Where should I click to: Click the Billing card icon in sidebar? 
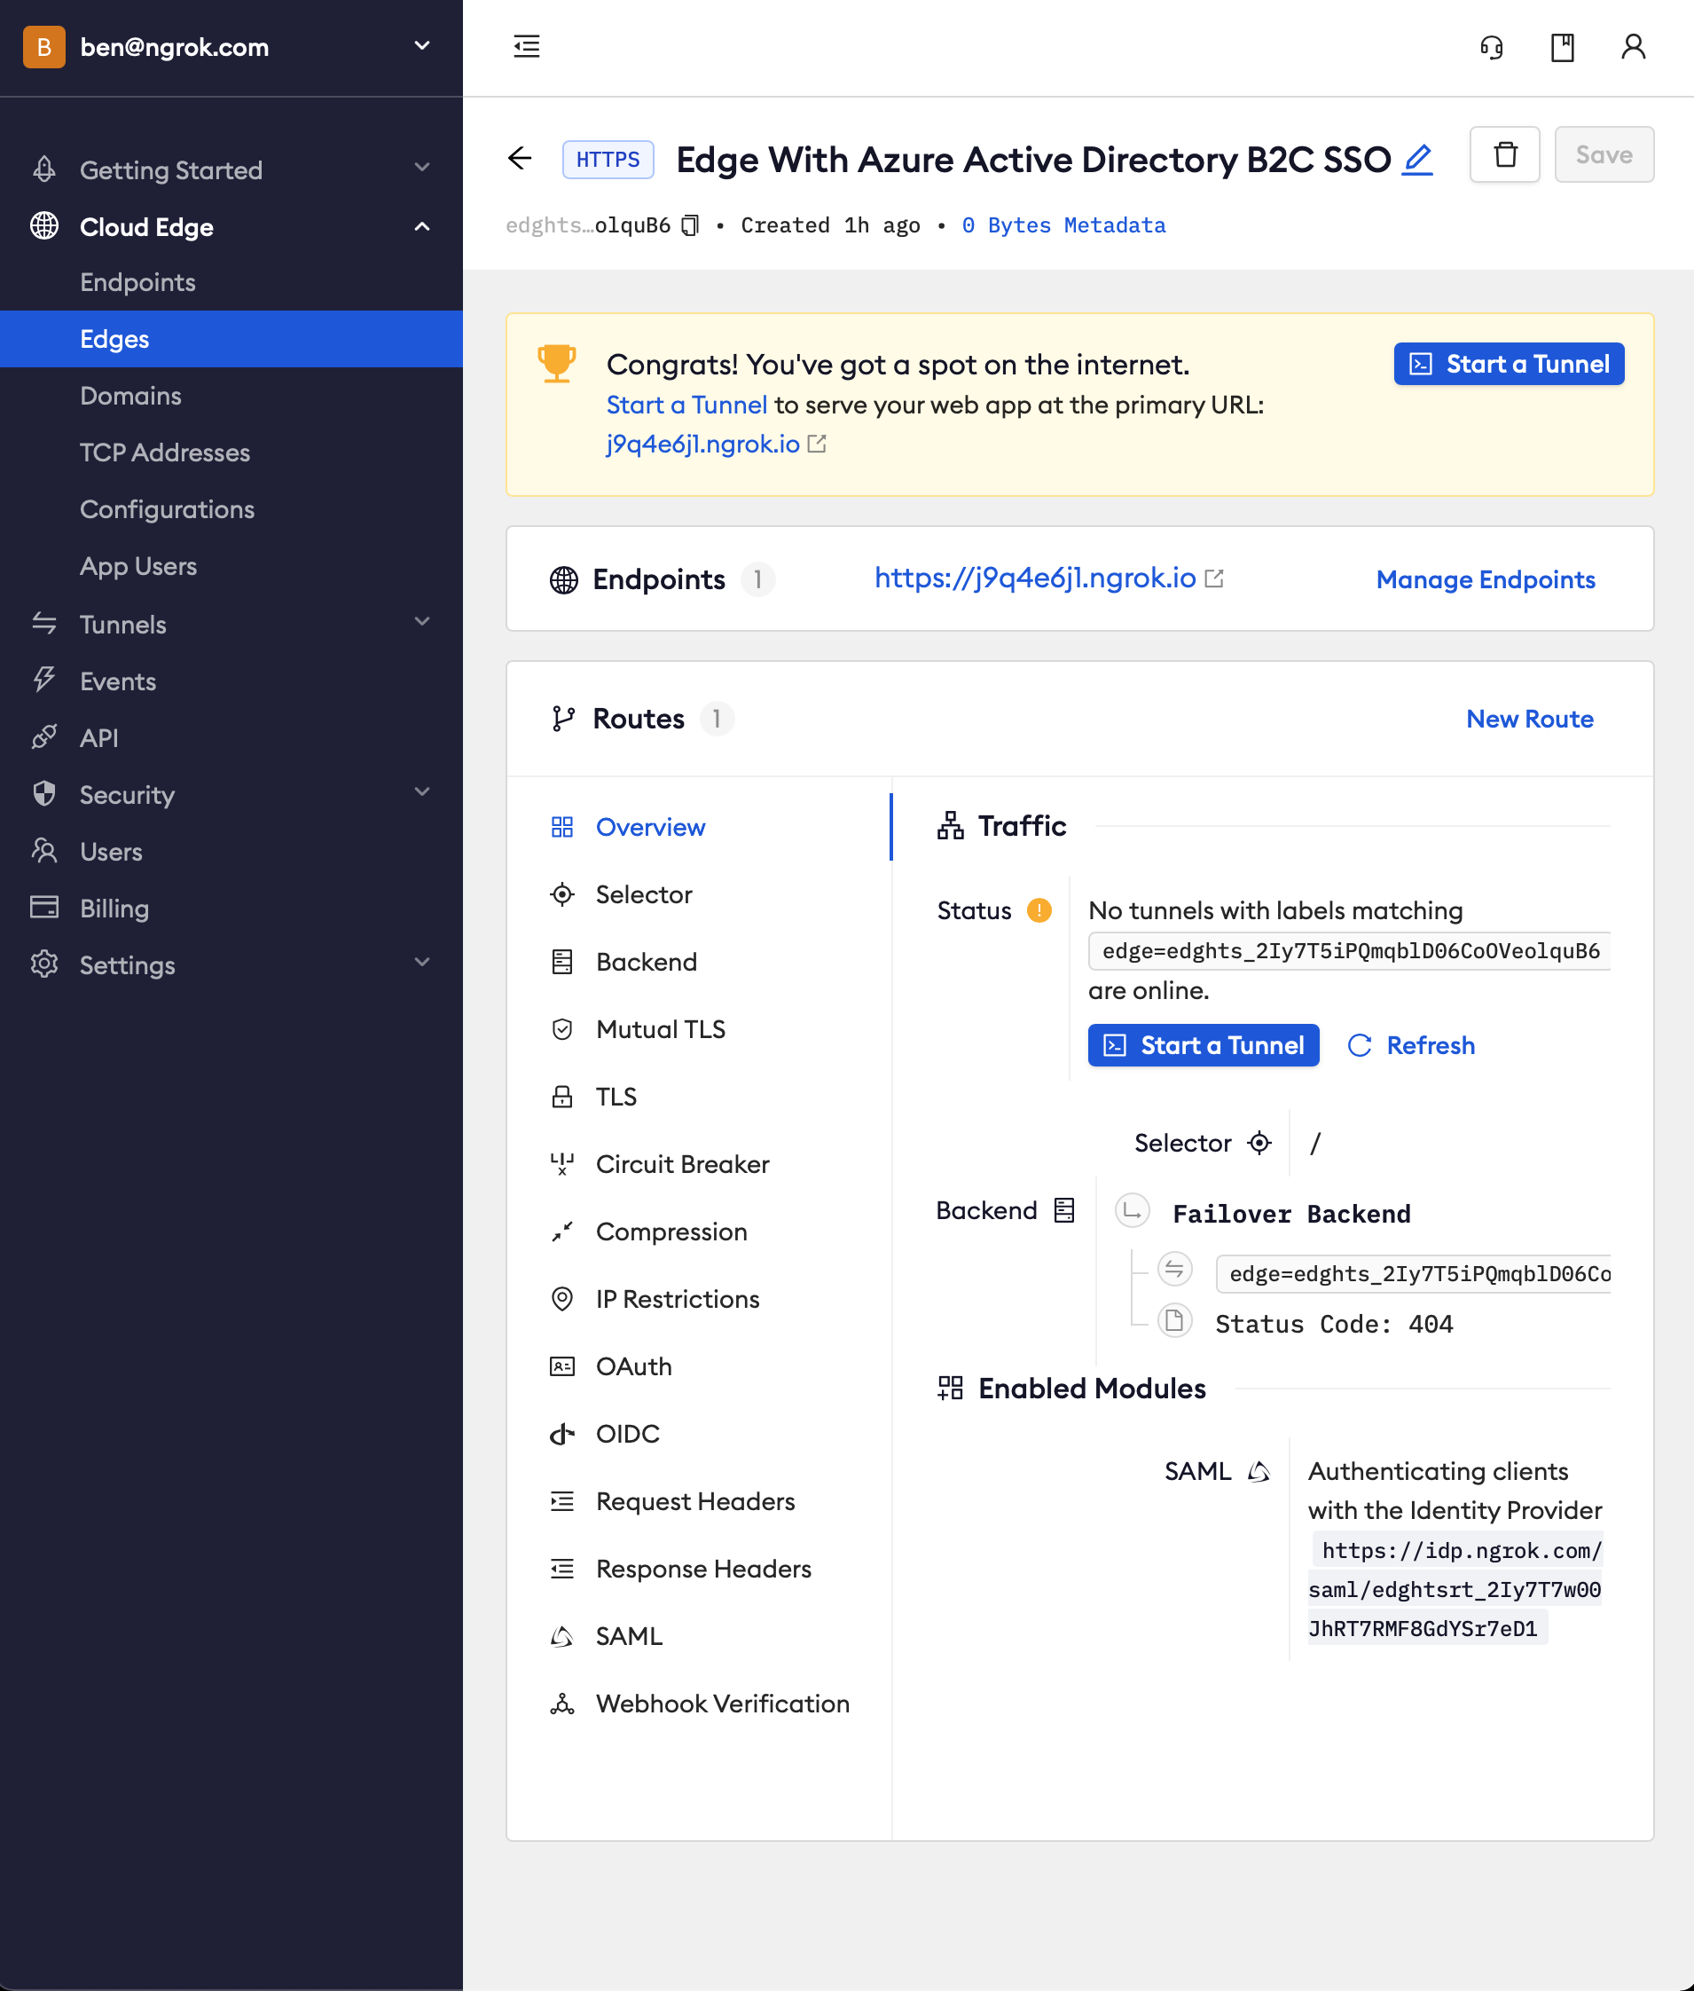(44, 908)
